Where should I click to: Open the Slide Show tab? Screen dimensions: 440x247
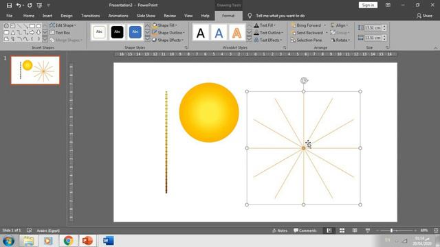(x=146, y=16)
